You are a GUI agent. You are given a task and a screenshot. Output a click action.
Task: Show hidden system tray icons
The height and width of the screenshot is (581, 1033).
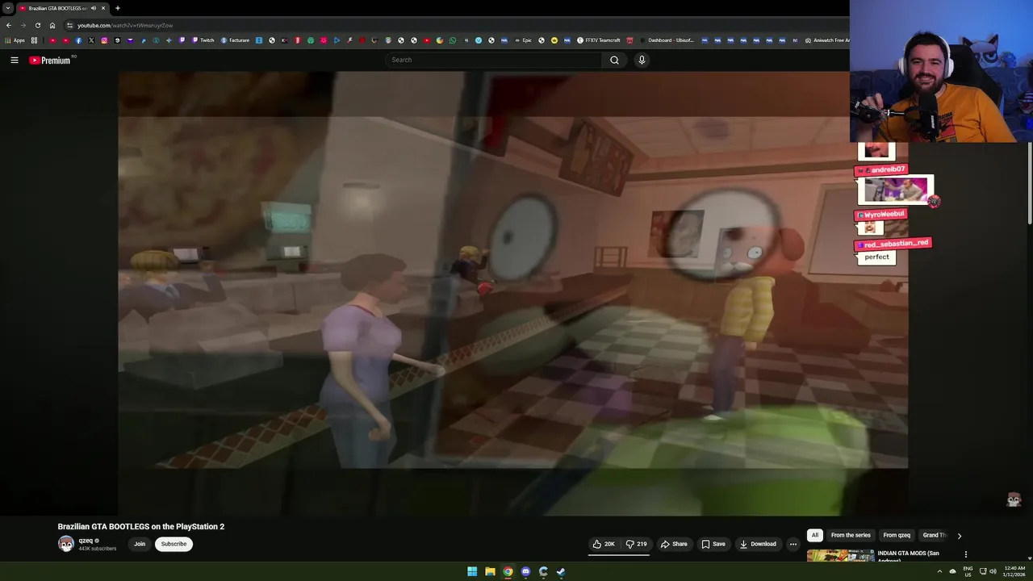939,571
